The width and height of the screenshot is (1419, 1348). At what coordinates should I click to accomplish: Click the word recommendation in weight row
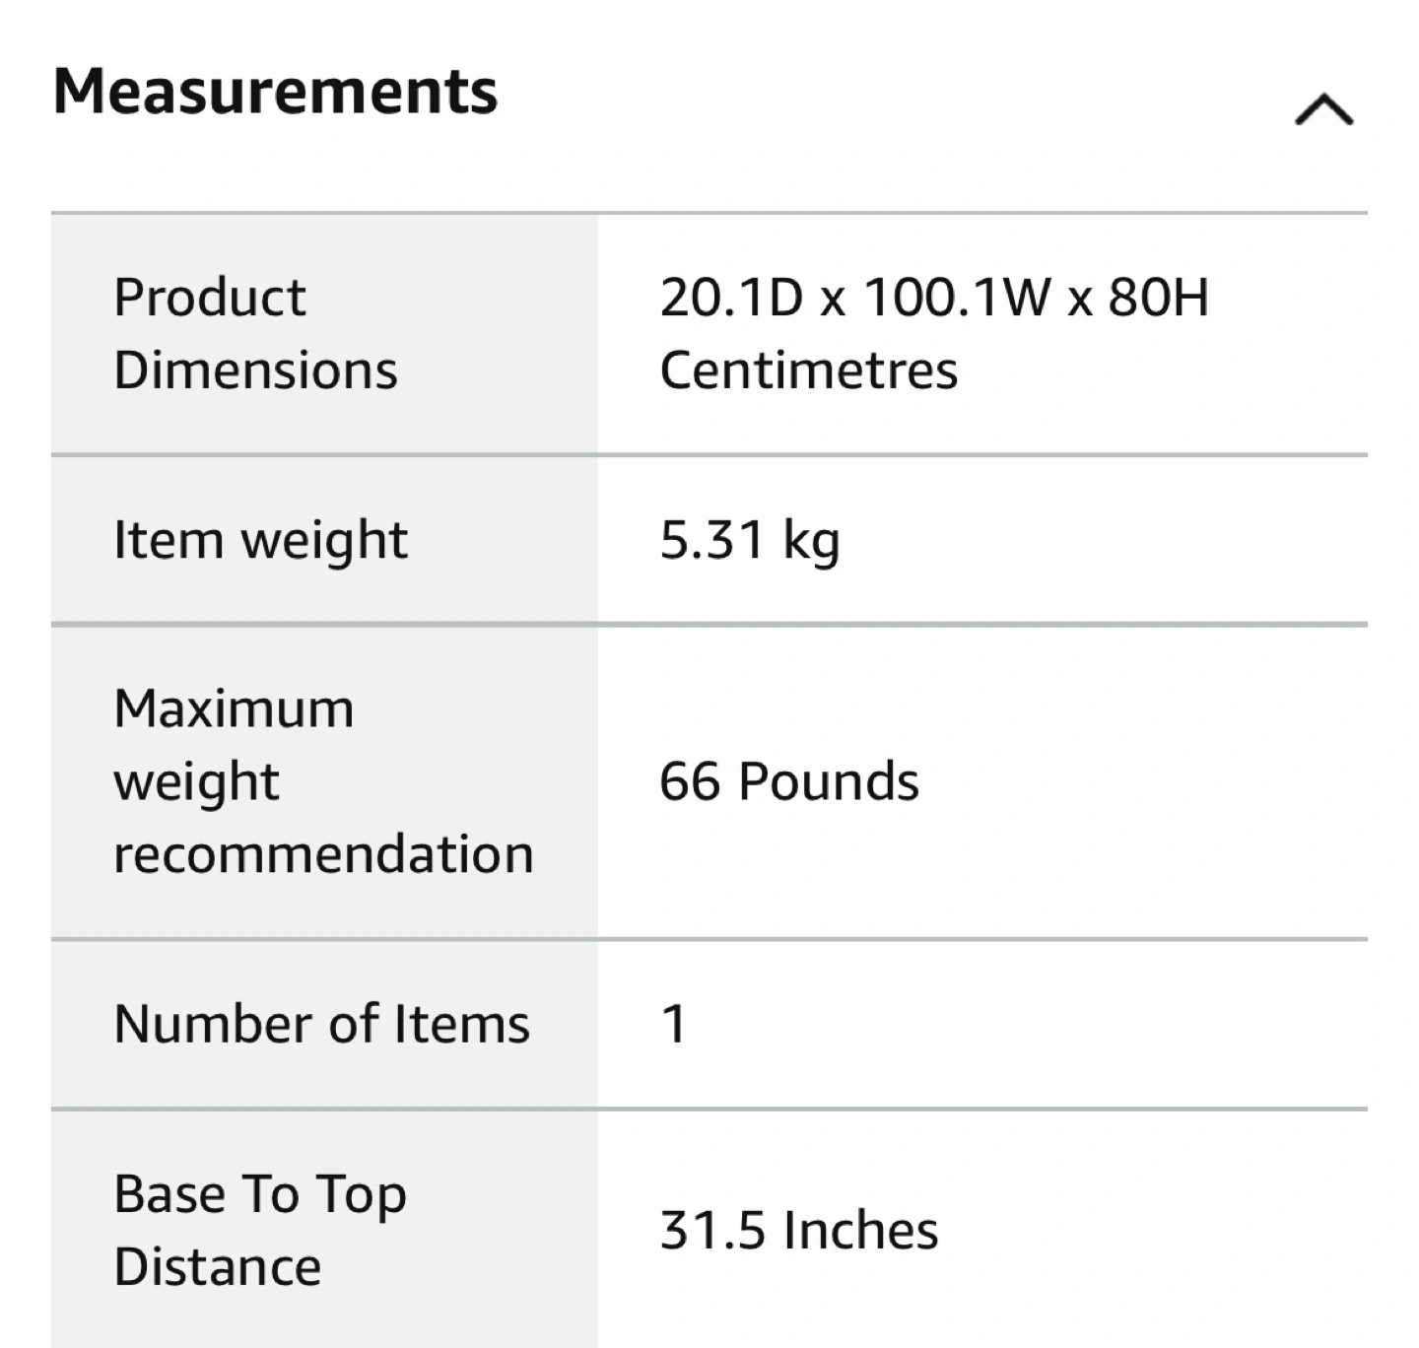pos(323,853)
